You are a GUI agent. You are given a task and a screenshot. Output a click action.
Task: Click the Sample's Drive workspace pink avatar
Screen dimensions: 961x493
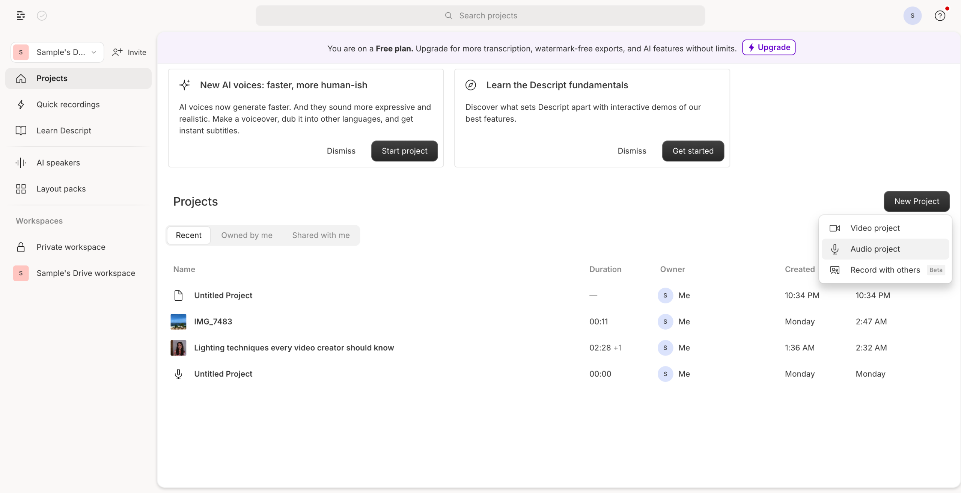click(x=21, y=273)
